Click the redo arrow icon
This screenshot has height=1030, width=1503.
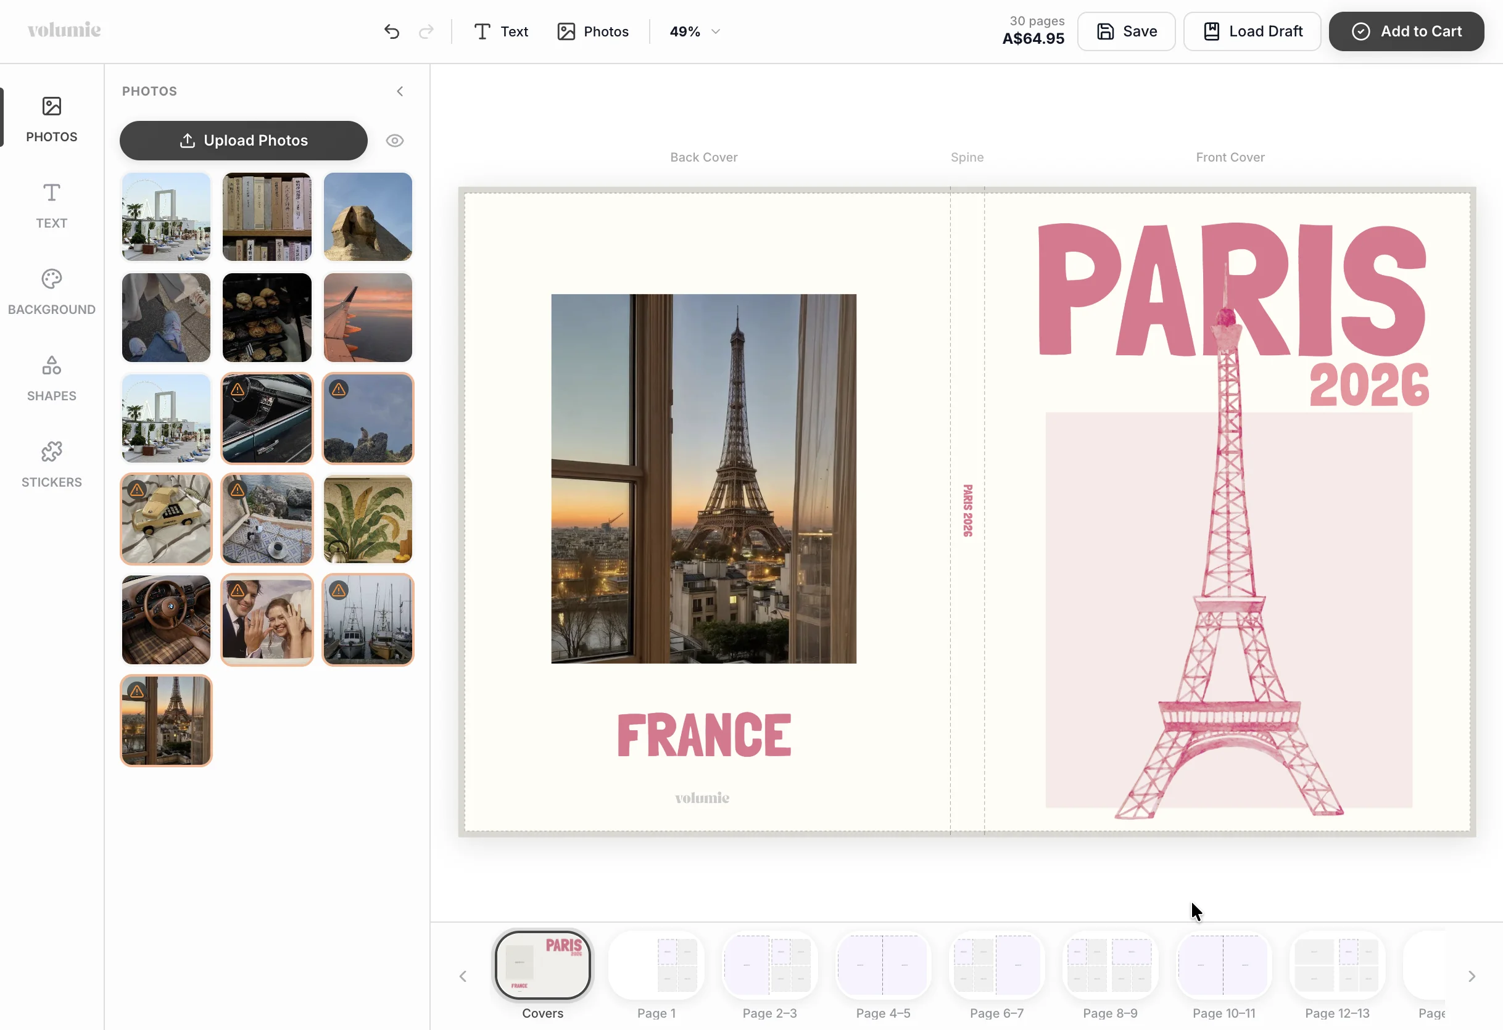(426, 31)
